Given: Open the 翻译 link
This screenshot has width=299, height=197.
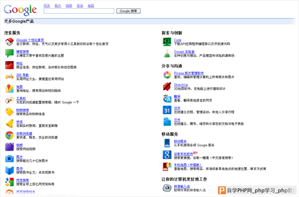Looking at the screenshot, I should coord(177,97).
